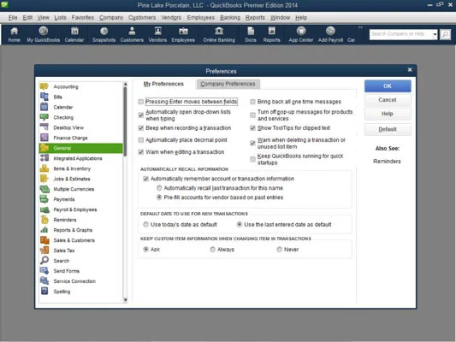Screen dimensions: 456x342
Task: Open the Customers toolbar icon
Action: [132, 34]
